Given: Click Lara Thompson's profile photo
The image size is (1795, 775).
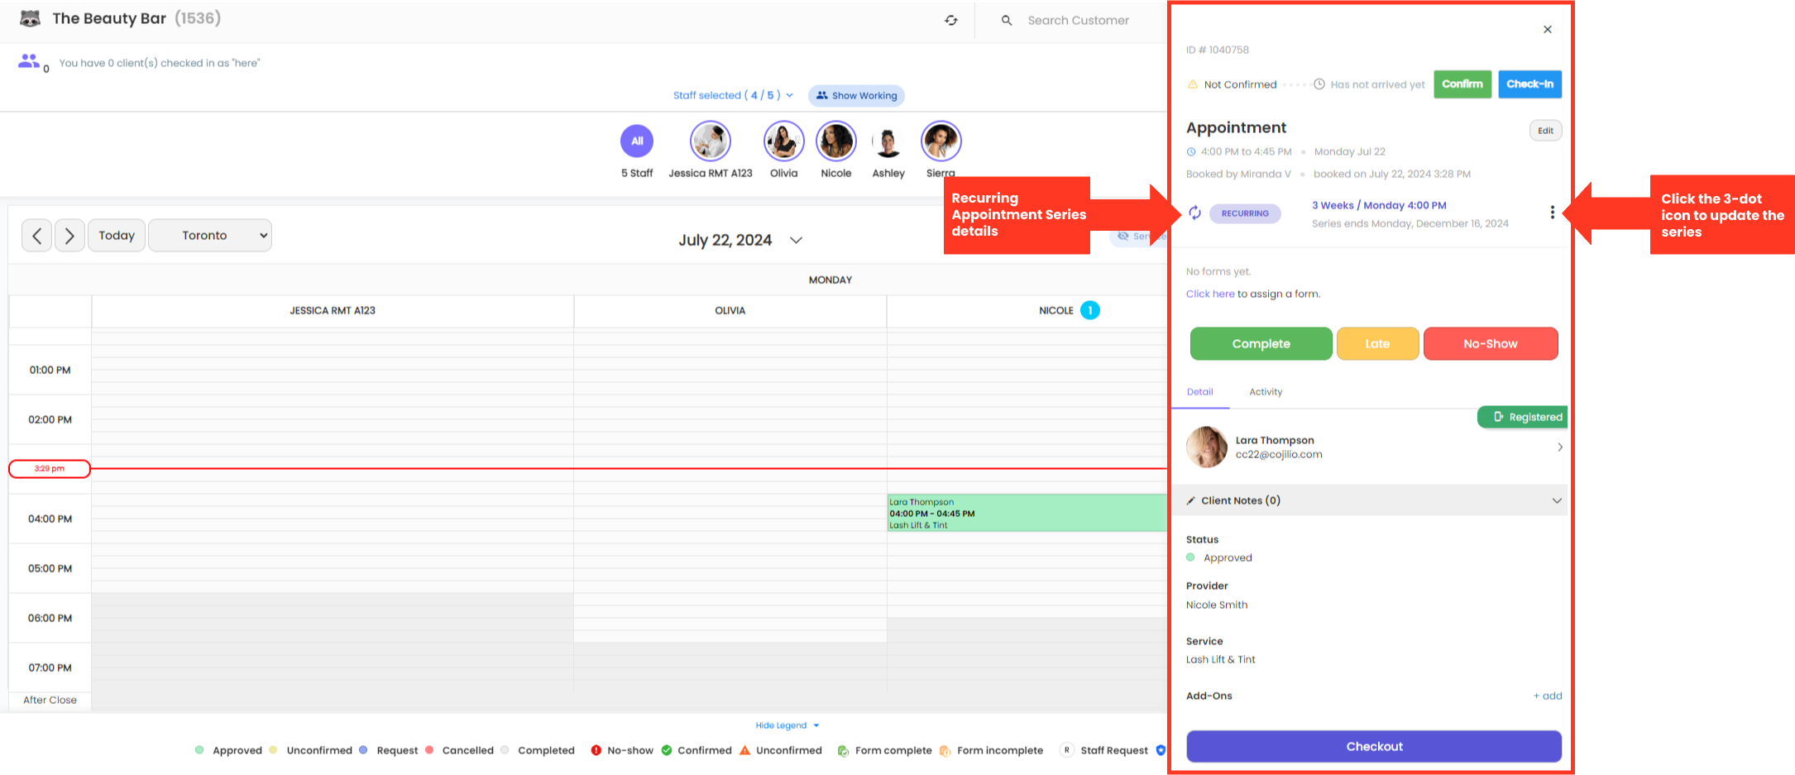Looking at the screenshot, I should click(1207, 447).
